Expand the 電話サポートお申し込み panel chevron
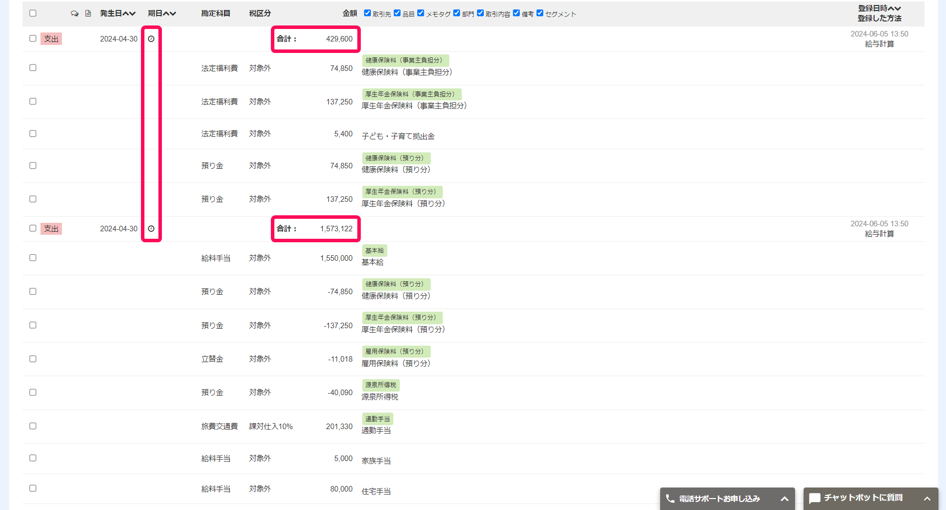The height and width of the screenshot is (510, 946). (x=785, y=499)
